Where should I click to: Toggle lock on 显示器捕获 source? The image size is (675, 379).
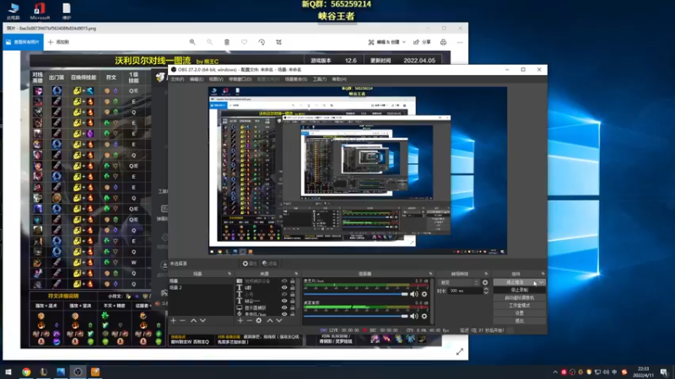click(x=292, y=307)
